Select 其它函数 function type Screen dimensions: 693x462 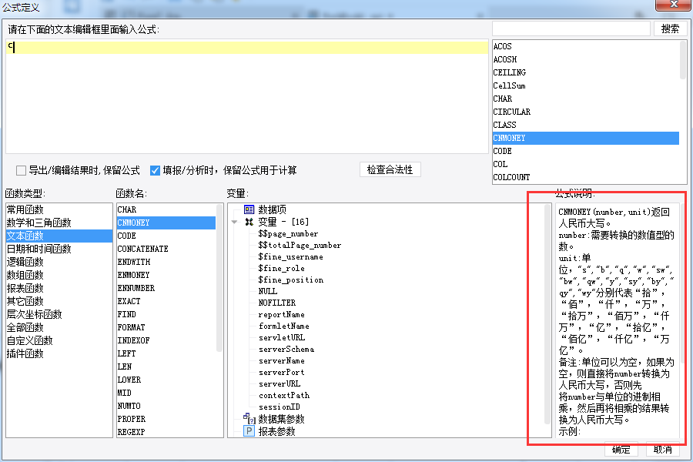click(59, 301)
